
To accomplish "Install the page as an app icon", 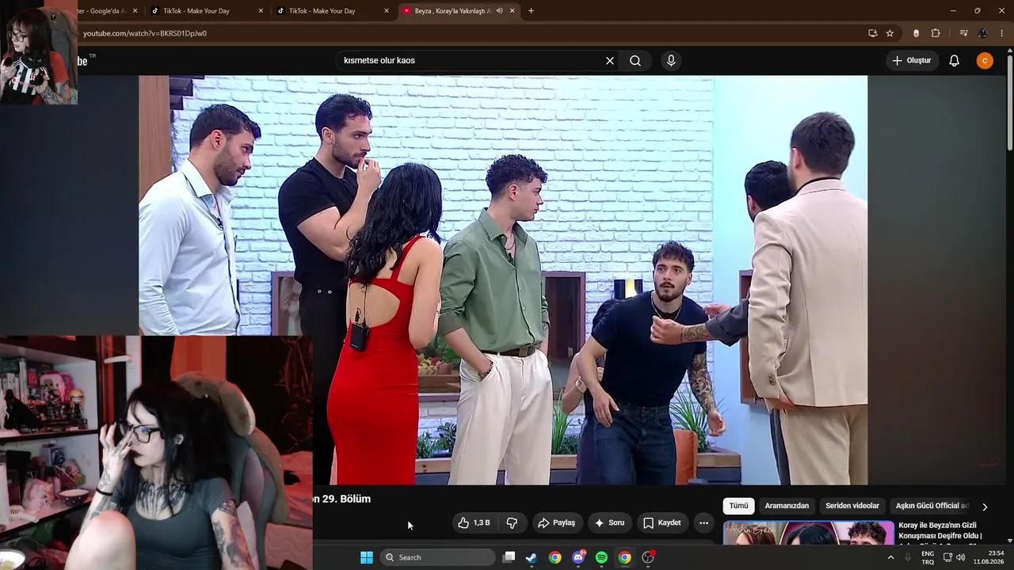I will [872, 33].
